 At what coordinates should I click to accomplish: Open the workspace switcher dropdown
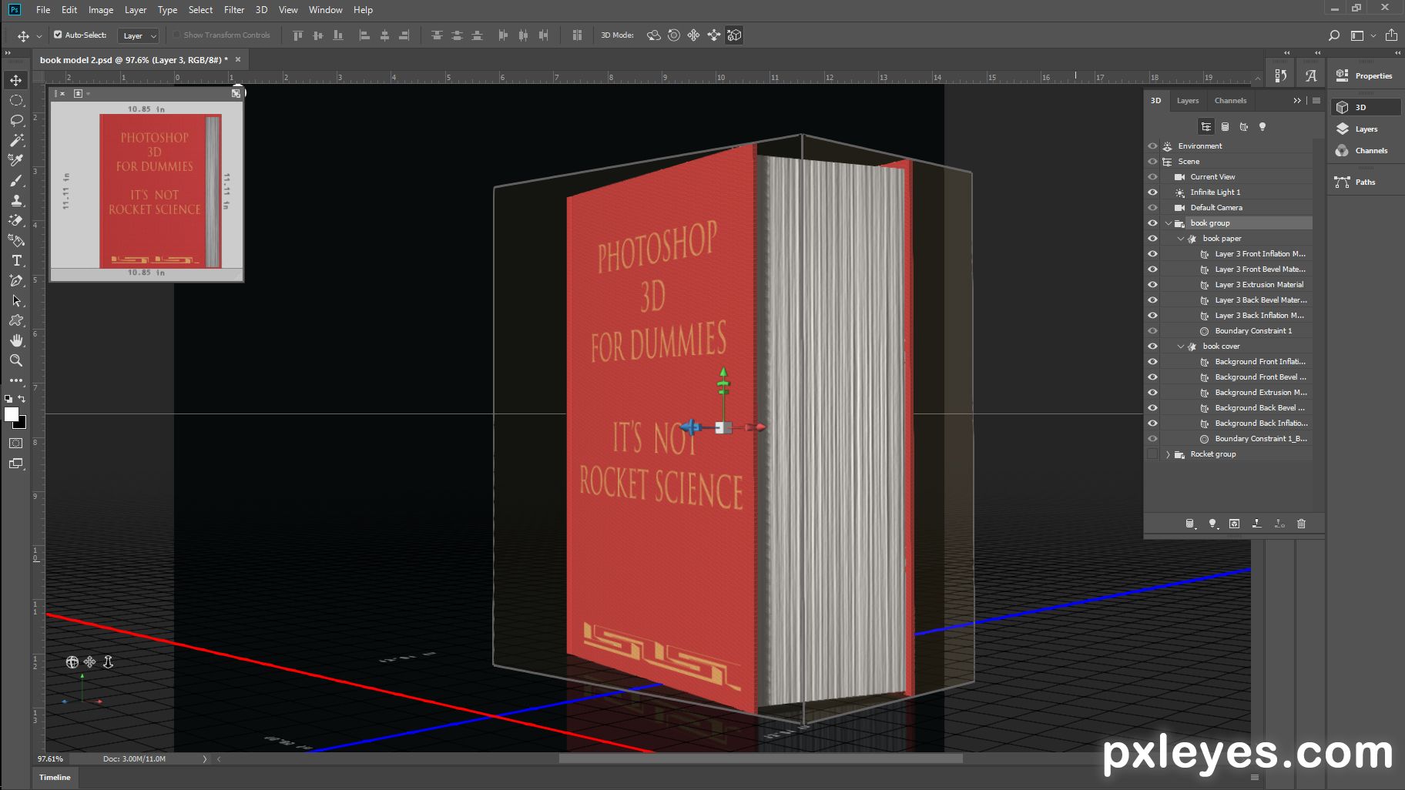pos(1361,35)
